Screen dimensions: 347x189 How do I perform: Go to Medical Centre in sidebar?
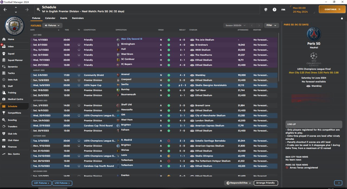[x=15, y=99]
